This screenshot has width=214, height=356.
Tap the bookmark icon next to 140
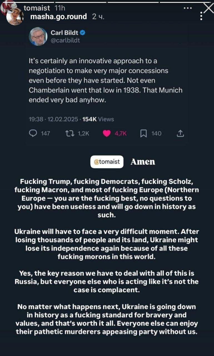[143, 133]
